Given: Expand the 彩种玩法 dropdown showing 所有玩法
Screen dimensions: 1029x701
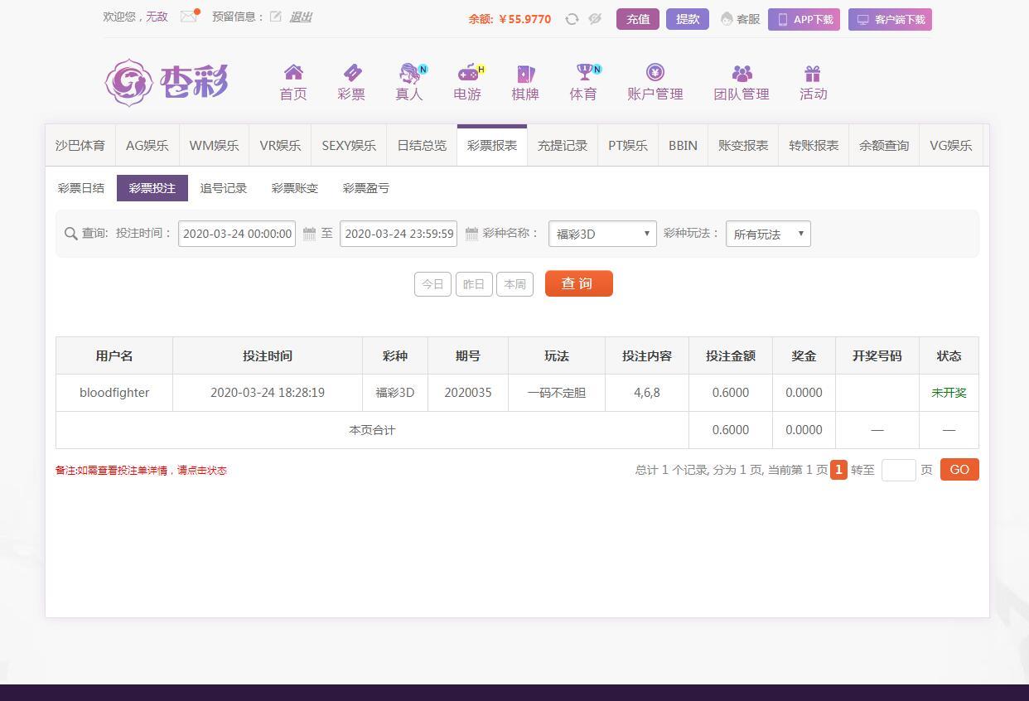Looking at the screenshot, I should 768,234.
